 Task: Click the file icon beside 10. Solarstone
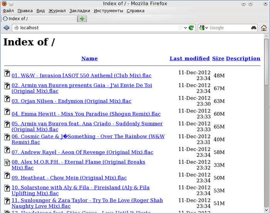[x=7, y=188]
